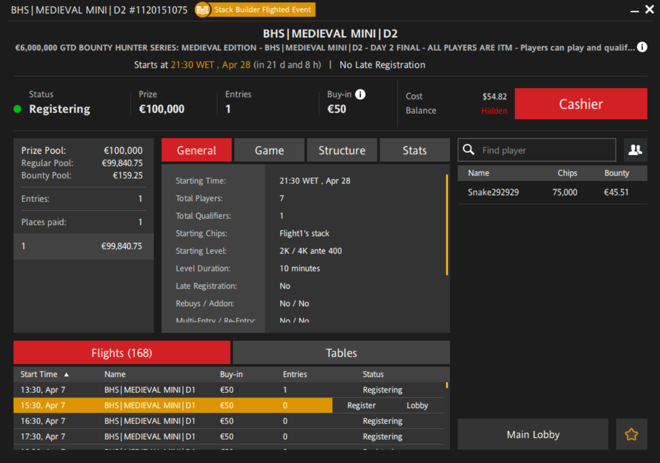Click the magnifier search icon
This screenshot has height=463, width=660.
468,150
